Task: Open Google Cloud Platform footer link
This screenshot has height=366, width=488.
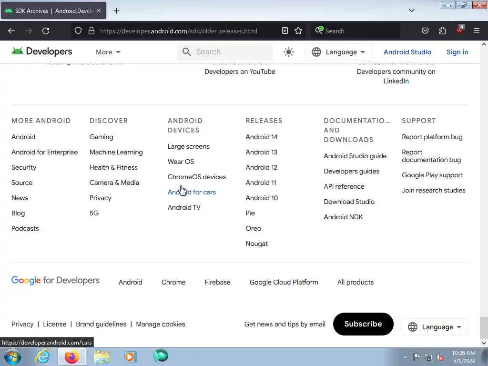Action: coord(284,282)
